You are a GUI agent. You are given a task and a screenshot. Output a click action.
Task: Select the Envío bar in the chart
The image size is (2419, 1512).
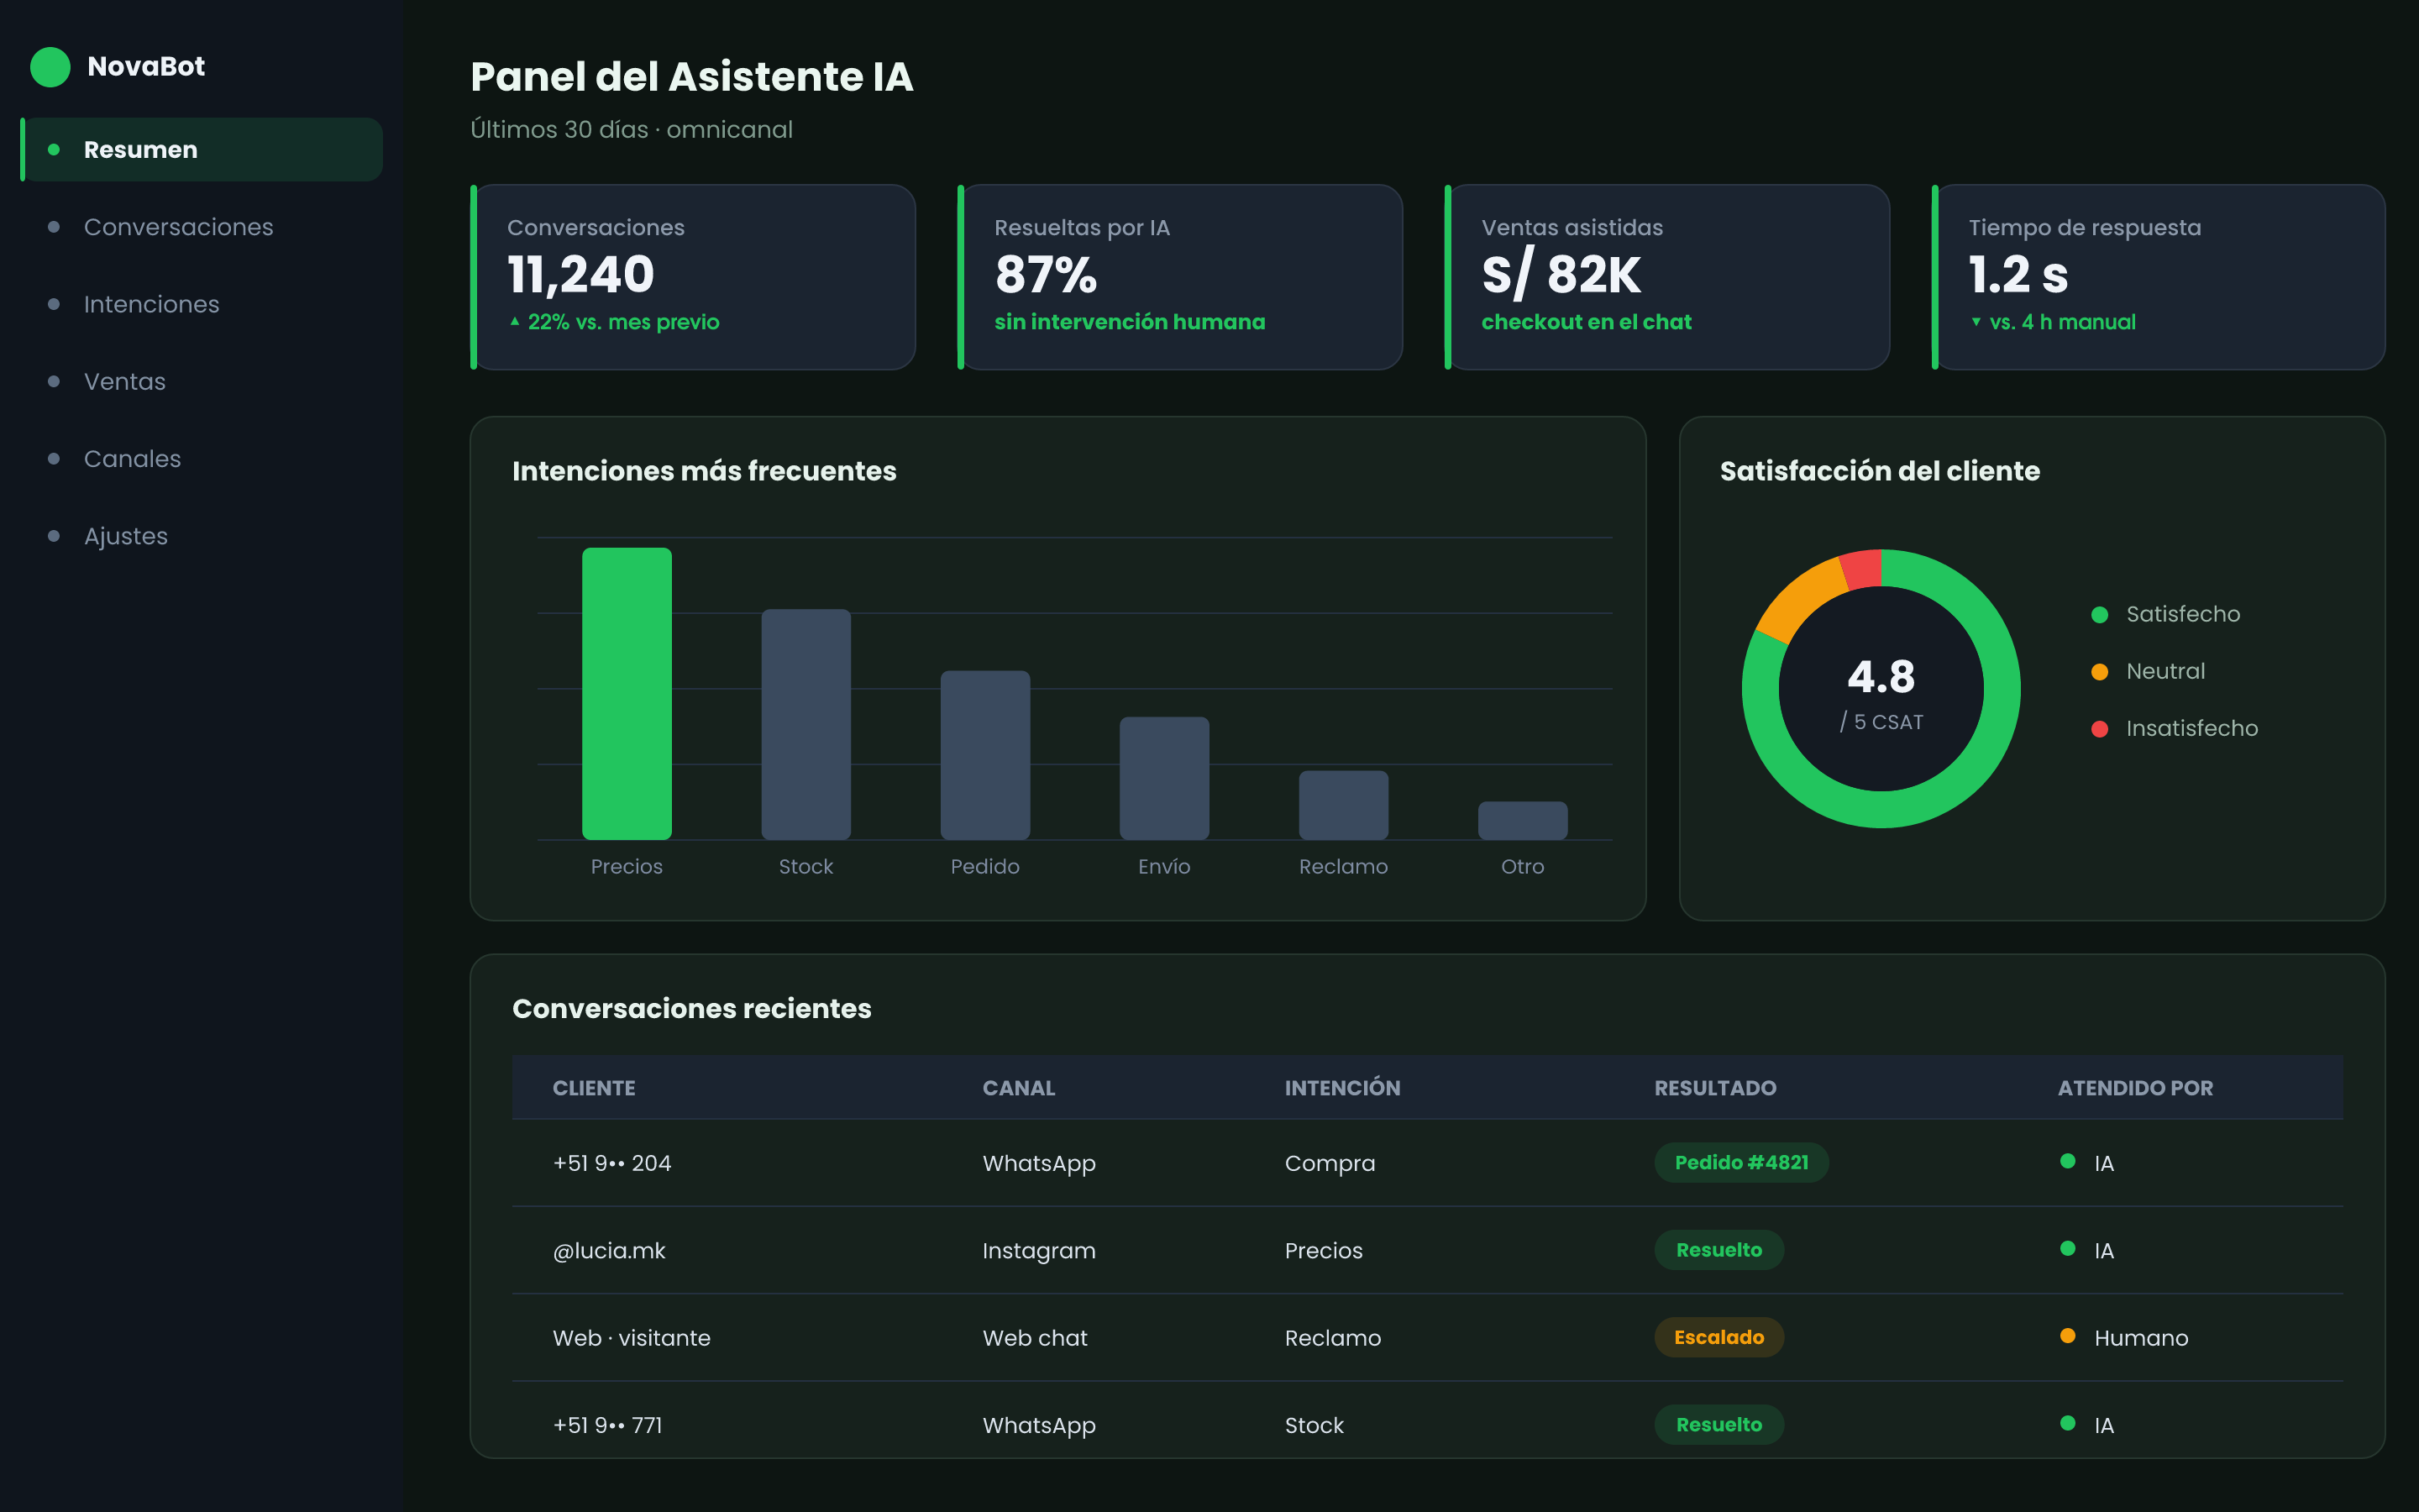[1164, 778]
